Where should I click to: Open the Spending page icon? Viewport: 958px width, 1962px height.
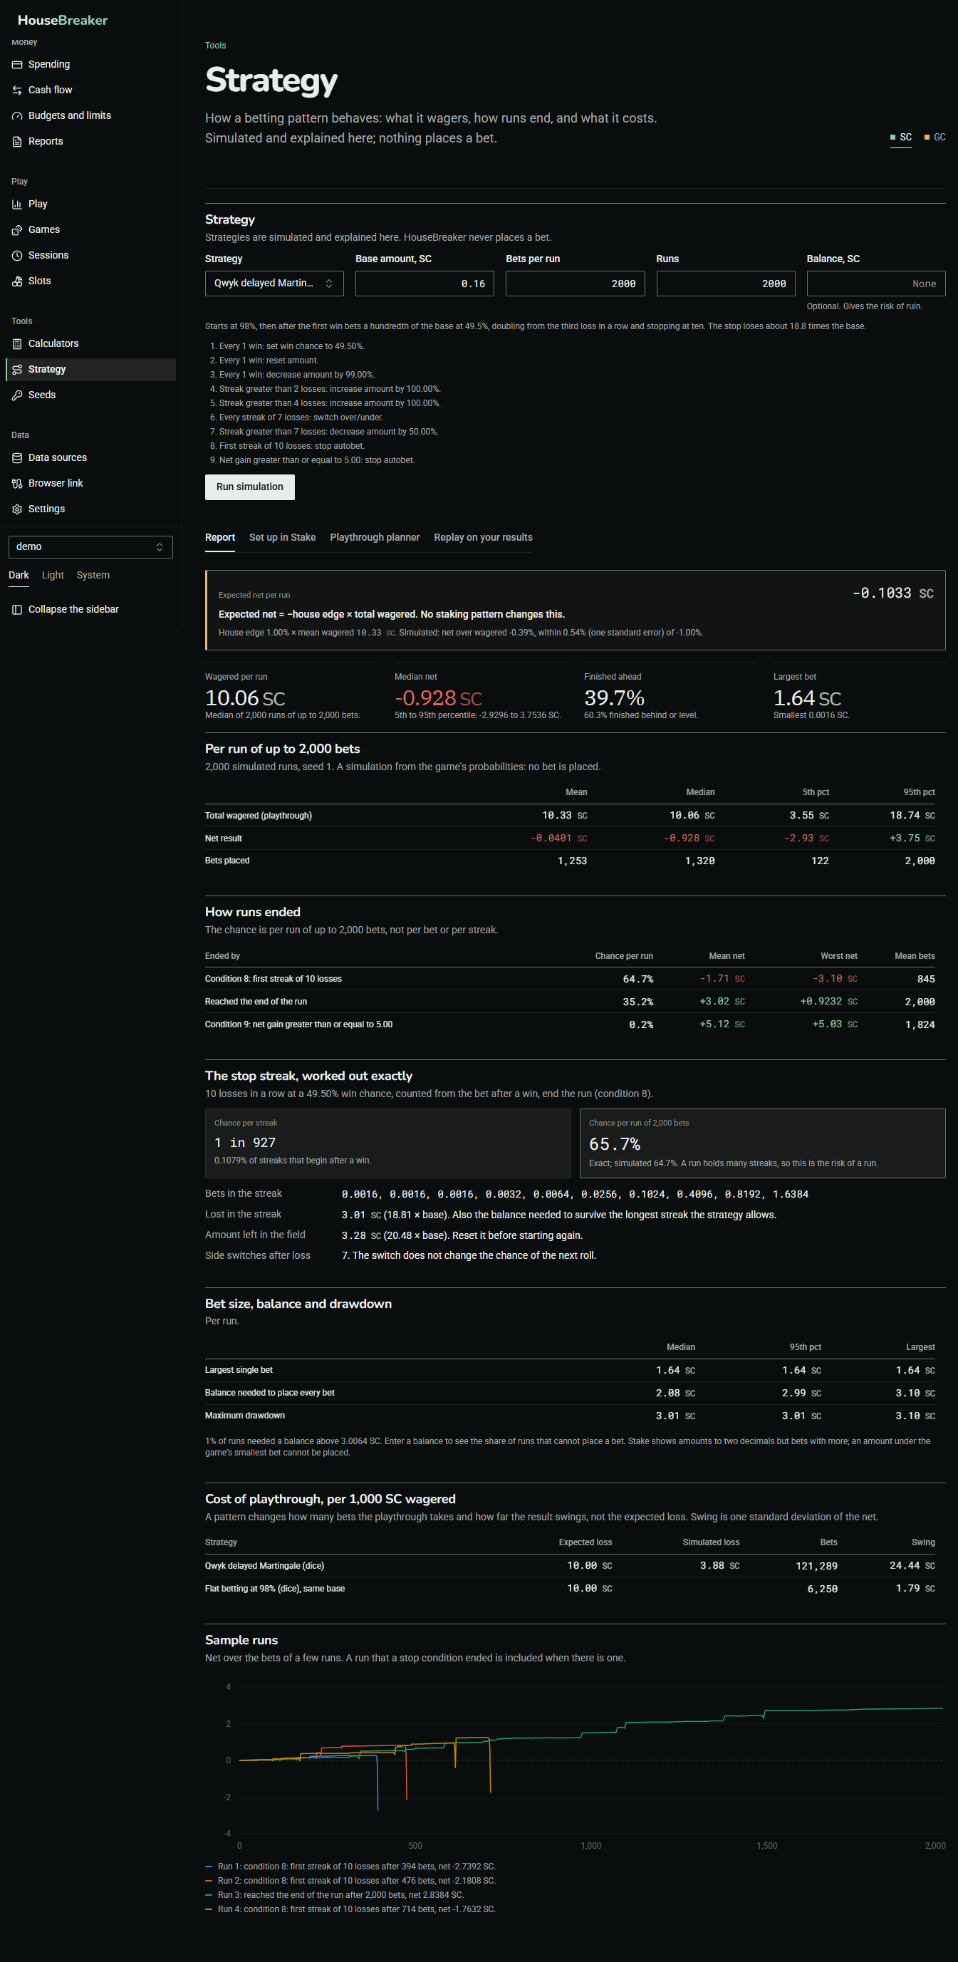pyautogui.click(x=17, y=65)
